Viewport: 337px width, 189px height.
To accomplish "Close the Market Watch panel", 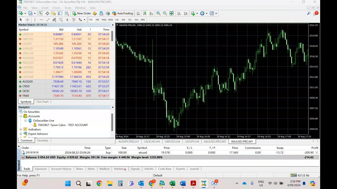I will pos(113,25).
